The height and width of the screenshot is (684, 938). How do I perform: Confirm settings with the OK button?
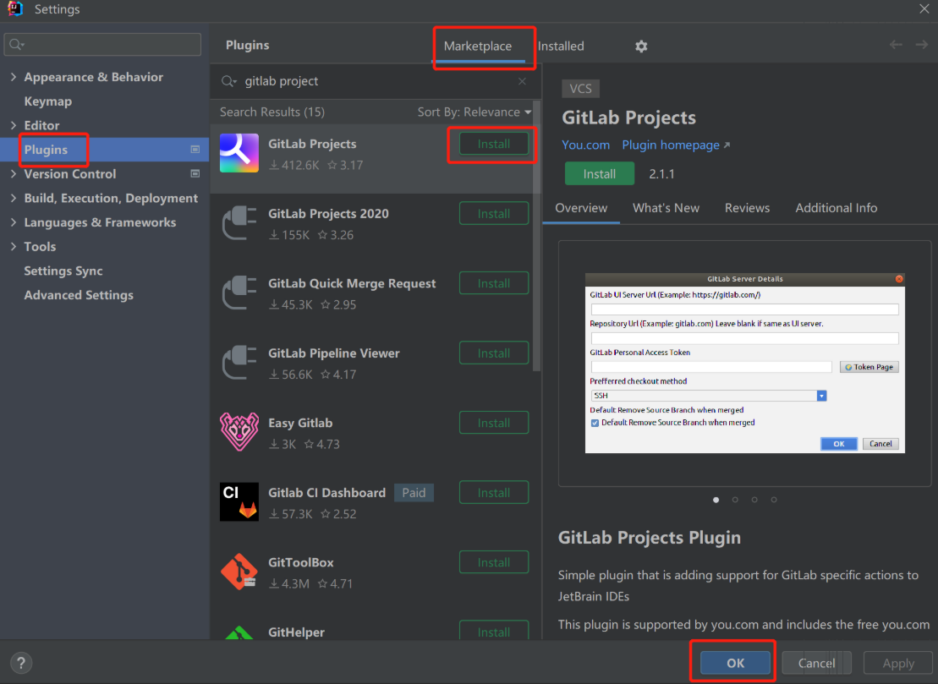(735, 663)
